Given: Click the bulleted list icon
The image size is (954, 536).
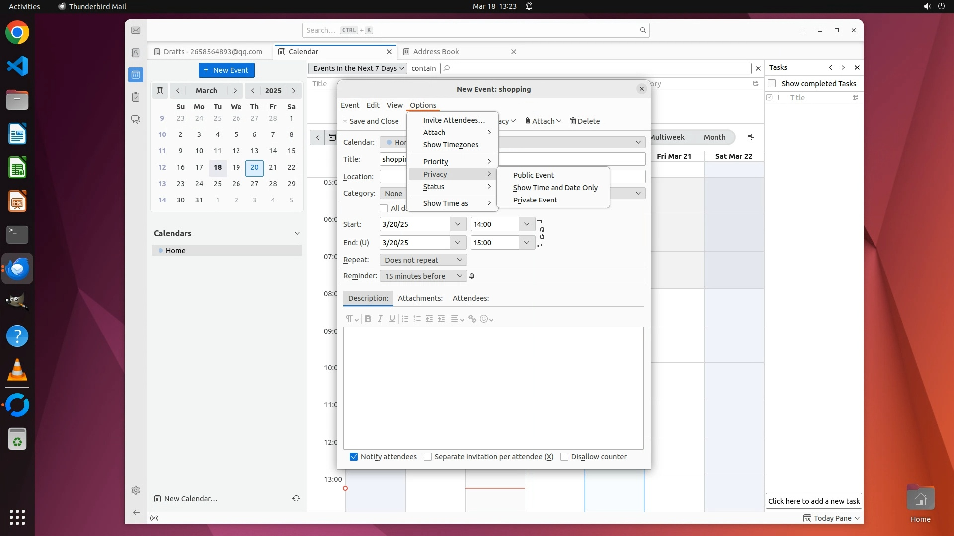Looking at the screenshot, I should click(405, 319).
